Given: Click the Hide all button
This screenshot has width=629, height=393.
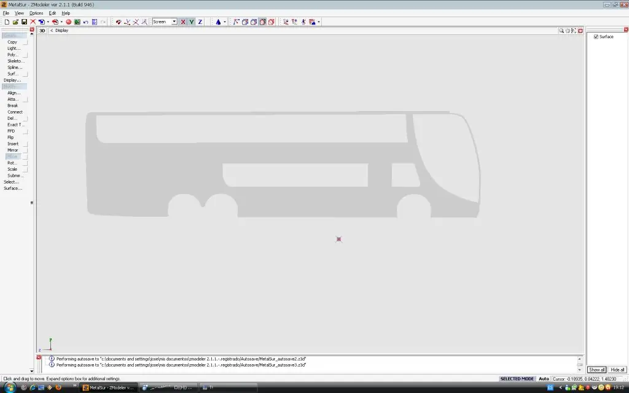Looking at the screenshot, I should (x=617, y=369).
